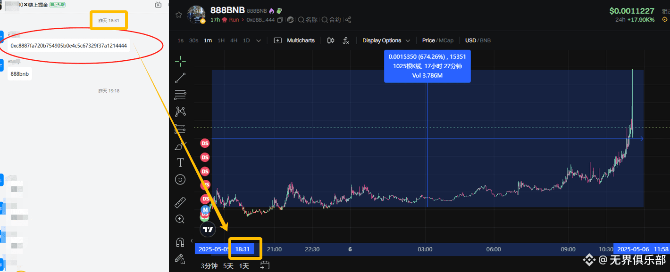Switch chart to Price mode
The image size is (670, 272).
[x=428, y=40]
